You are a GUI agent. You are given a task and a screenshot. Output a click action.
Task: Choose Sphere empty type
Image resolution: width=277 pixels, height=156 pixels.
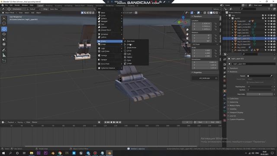(135, 57)
